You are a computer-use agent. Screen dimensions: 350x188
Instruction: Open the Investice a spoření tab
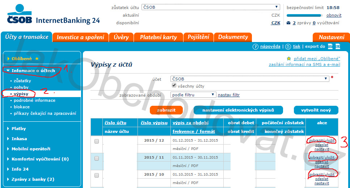tap(81, 37)
